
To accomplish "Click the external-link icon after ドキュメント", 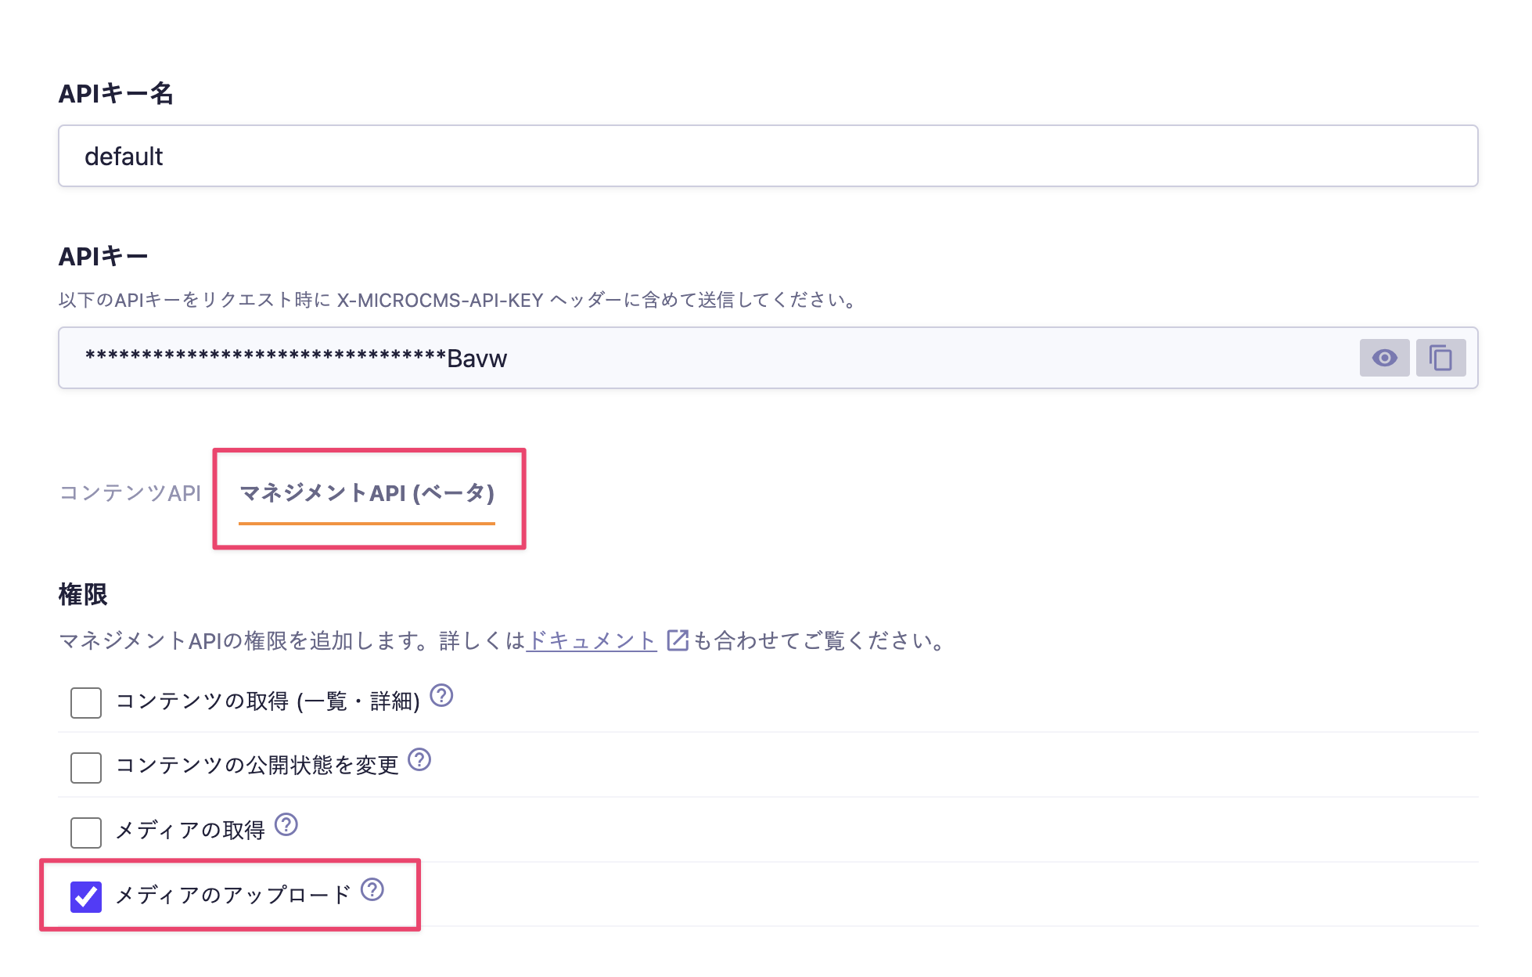I will 677,640.
